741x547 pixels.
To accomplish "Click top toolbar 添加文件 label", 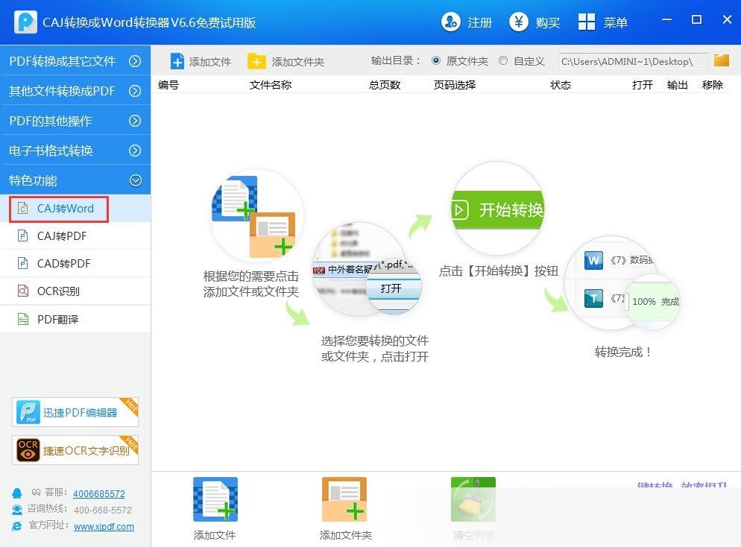I will [209, 62].
